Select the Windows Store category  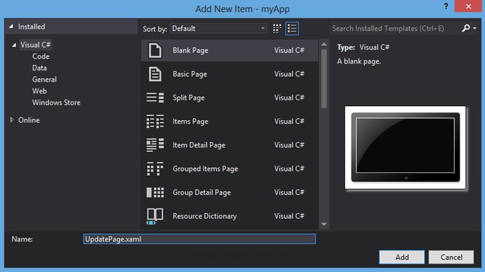56,103
